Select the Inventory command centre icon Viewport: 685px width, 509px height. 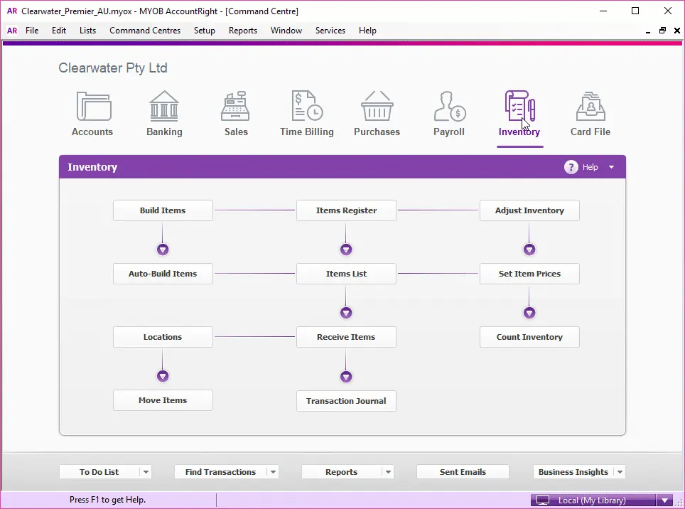point(519,106)
